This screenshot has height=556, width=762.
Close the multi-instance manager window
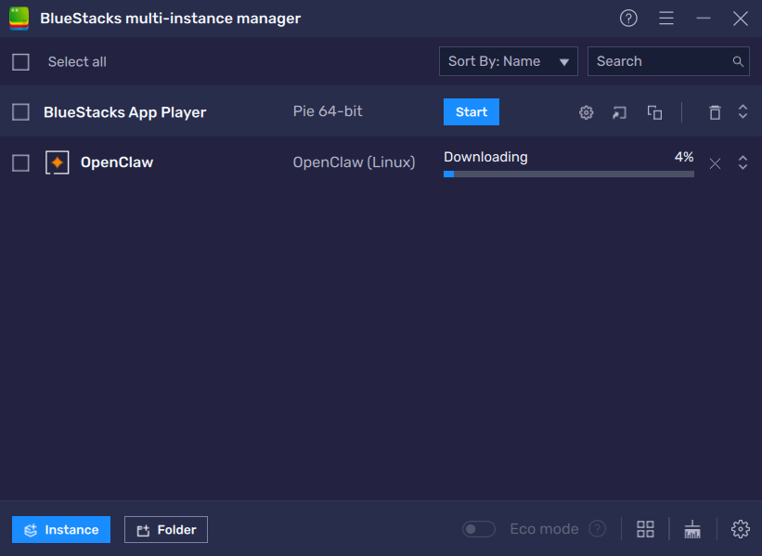click(x=740, y=19)
